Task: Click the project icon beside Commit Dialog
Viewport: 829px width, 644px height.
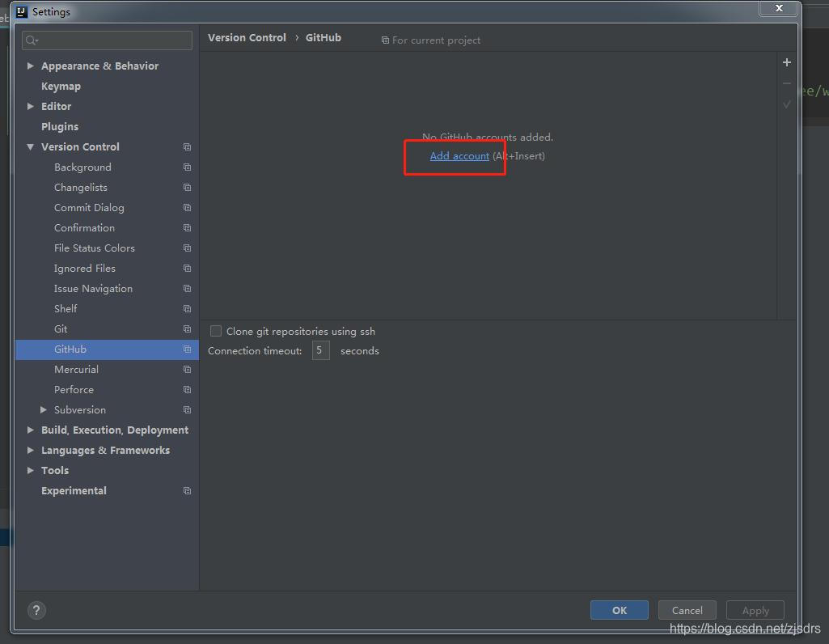Action: (x=187, y=208)
